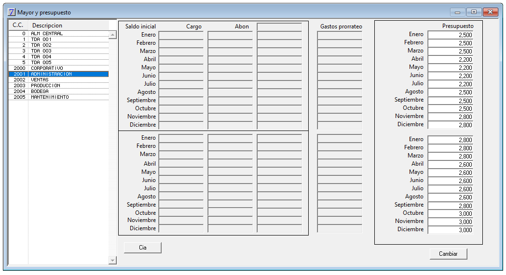Click the Saldo inicial field at top
Screen dimensions: 506x275
click(x=279, y=26)
